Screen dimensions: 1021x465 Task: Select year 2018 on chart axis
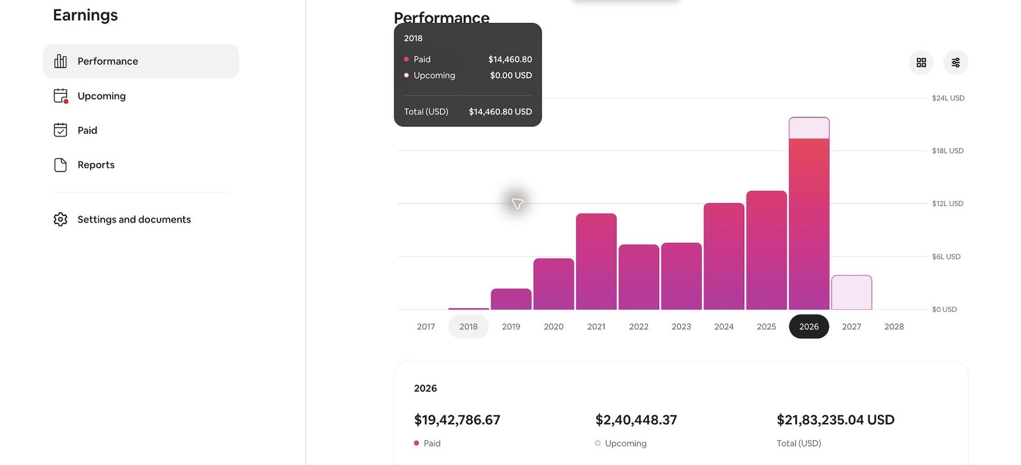coord(468,327)
